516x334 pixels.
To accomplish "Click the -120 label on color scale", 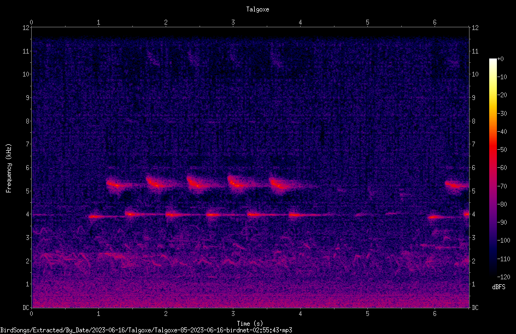I will tap(503, 277).
